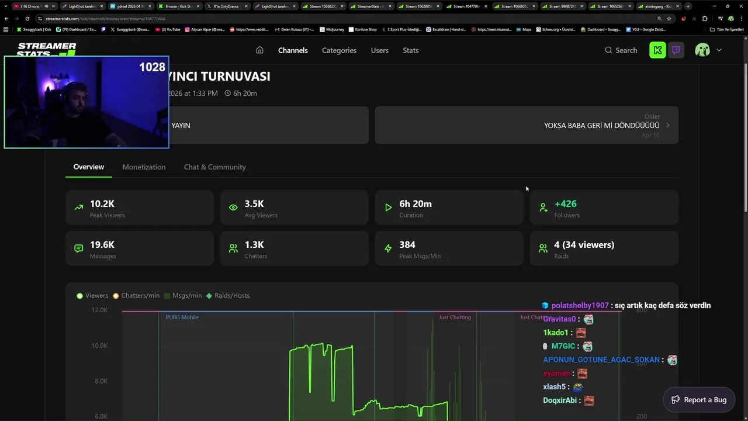This screenshot has width=748, height=421.
Task: Click the browser back arrow
Action: [6, 18]
